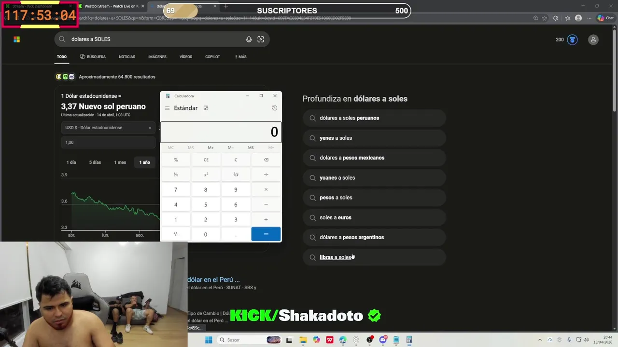The width and height of the screenshot is (618, 347).
Task: Expand the MÁS search options menu
Action: tap(240, 57)
